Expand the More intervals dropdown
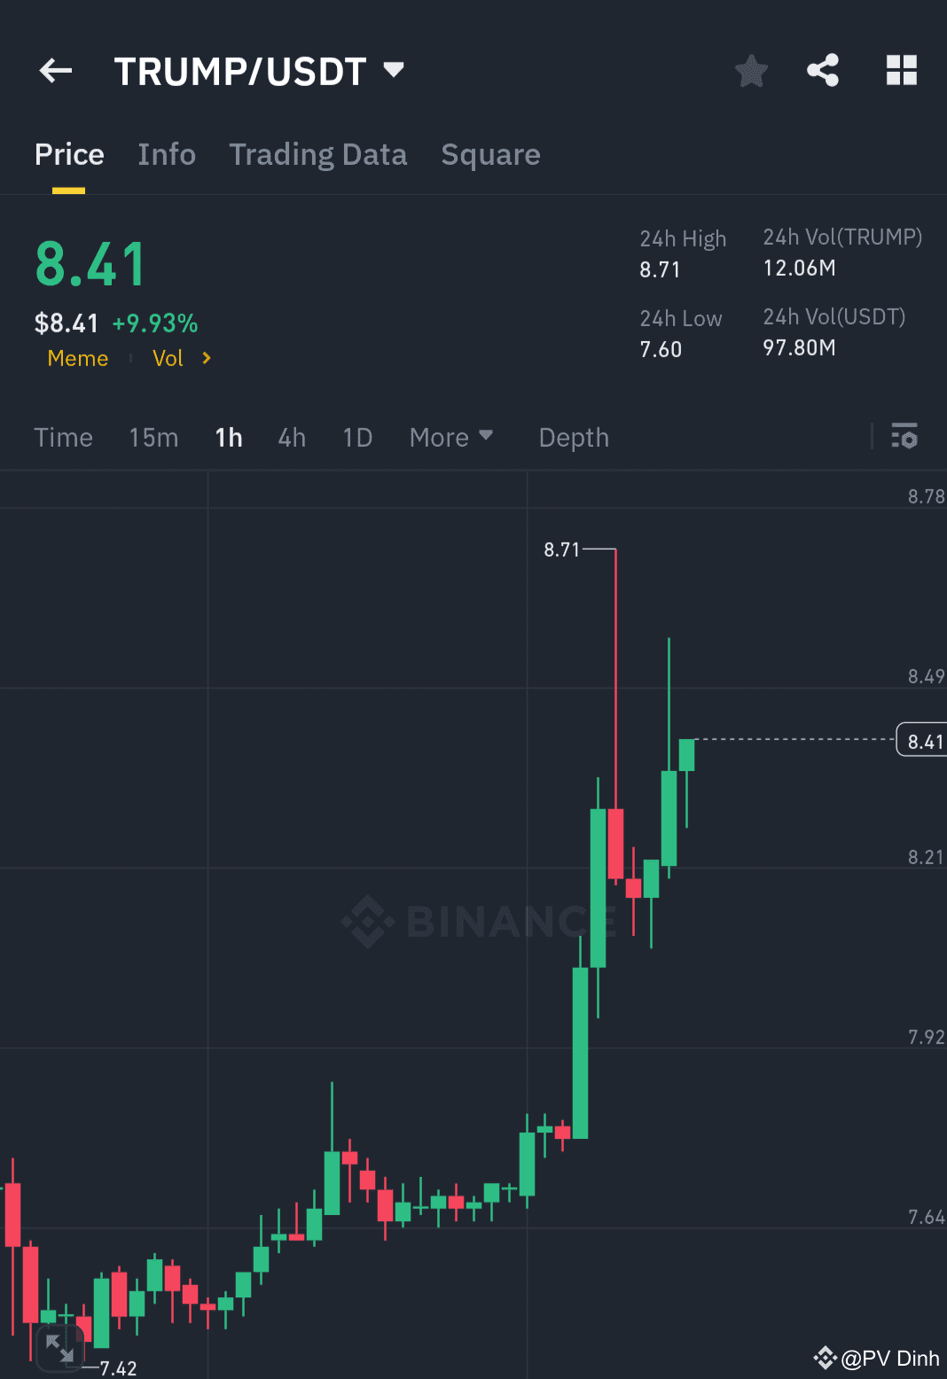The height and width of the screenshot is (1379, 947). pos(450,437)
